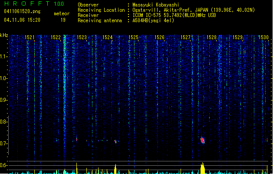Viewport: 273px width, 174px height.
Task: Click the Receiver label
Action: pos(88,15)
